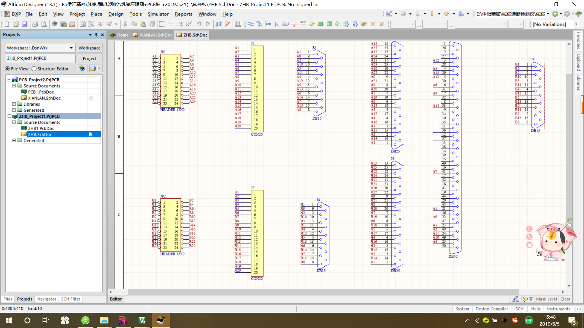The height and width of the screenshot is (328, 584).
Task: Place a net label
Action: coord(285,24)
